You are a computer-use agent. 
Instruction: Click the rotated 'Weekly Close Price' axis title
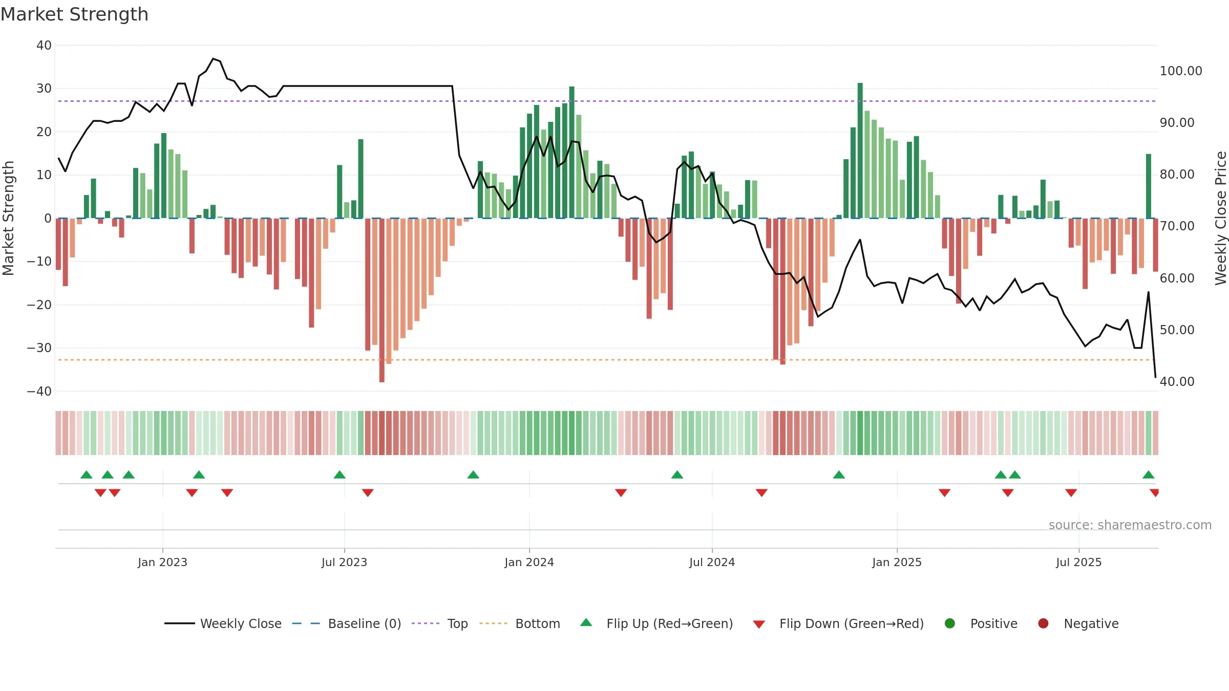[1221, 218]
